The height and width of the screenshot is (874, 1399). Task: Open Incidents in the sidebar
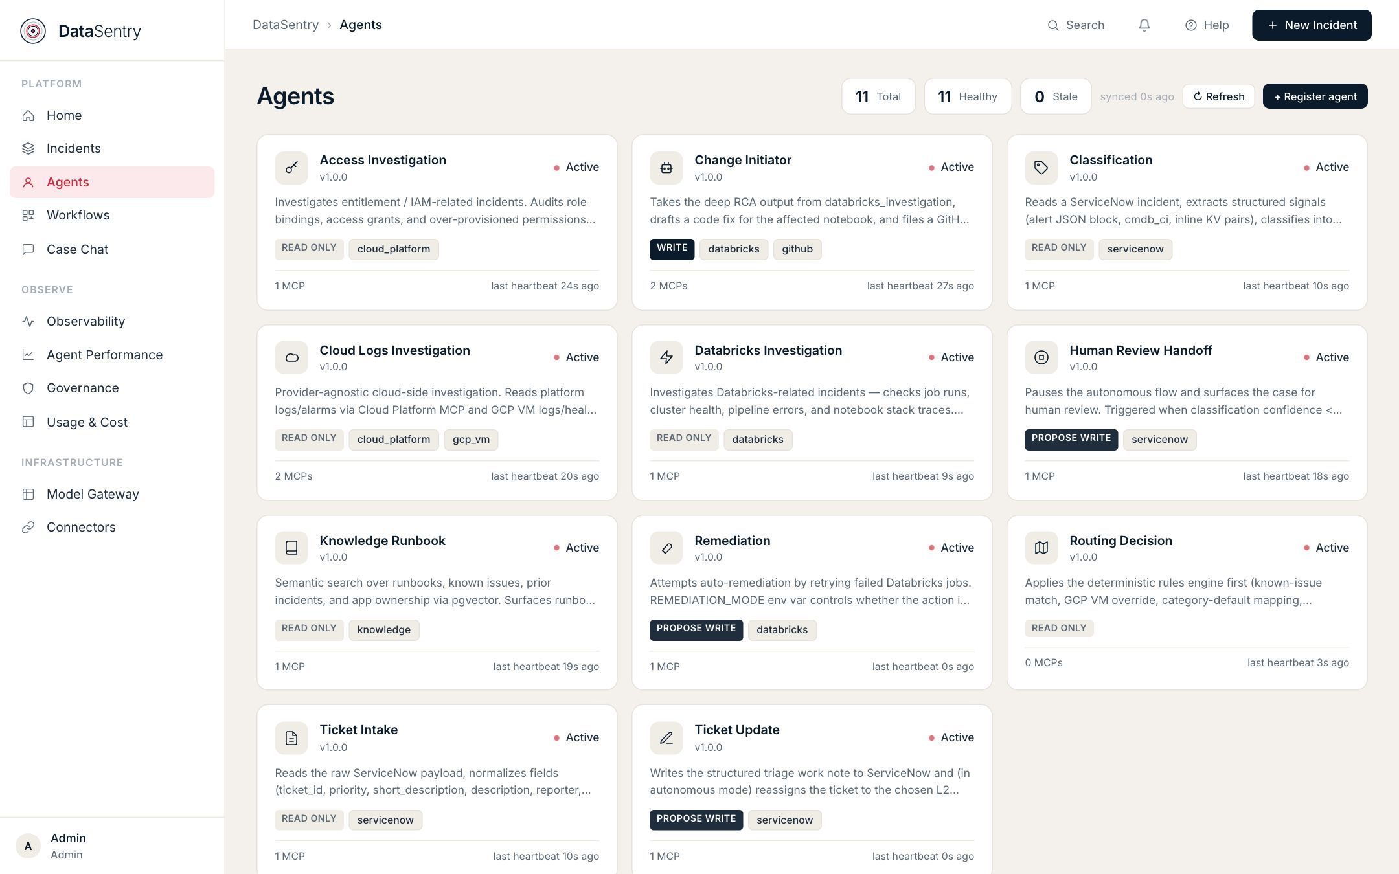pos(112,148)
